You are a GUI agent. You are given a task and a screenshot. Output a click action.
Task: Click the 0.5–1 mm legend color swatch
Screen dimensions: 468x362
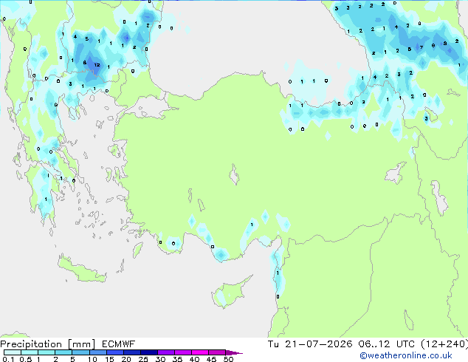(30, 352)
